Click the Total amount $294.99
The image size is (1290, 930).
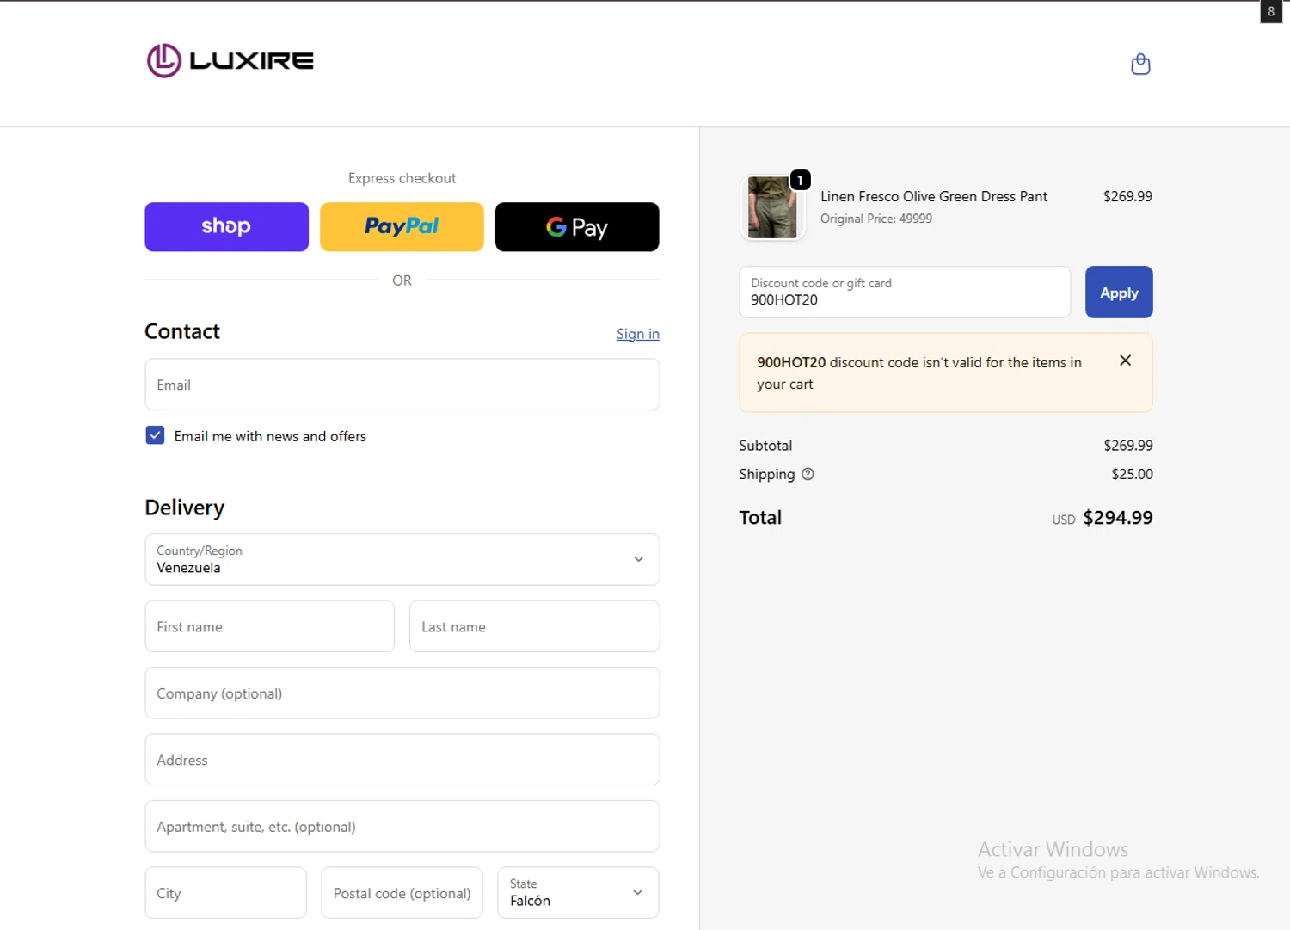[1118, 518]
